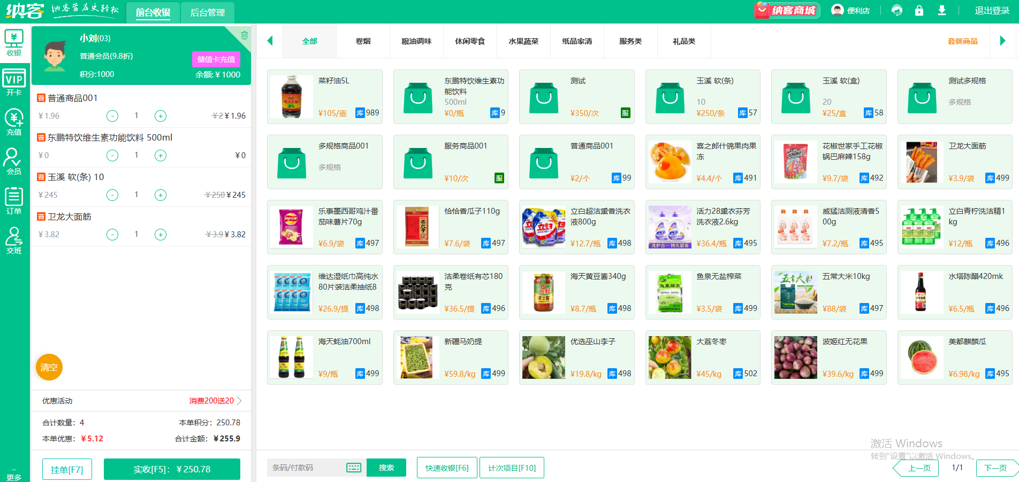Open the 纳客商城 store icon
1019x482 pixels.
pos(786,10)
